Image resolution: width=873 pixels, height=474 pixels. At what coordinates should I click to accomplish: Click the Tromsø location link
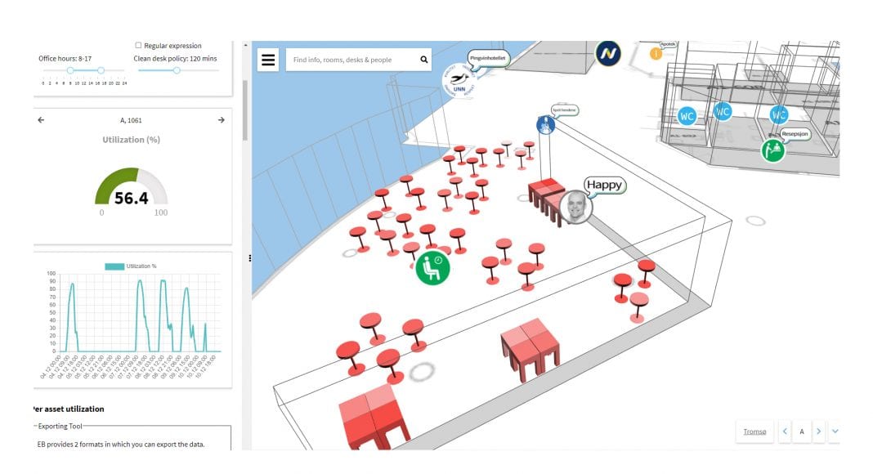754,431
